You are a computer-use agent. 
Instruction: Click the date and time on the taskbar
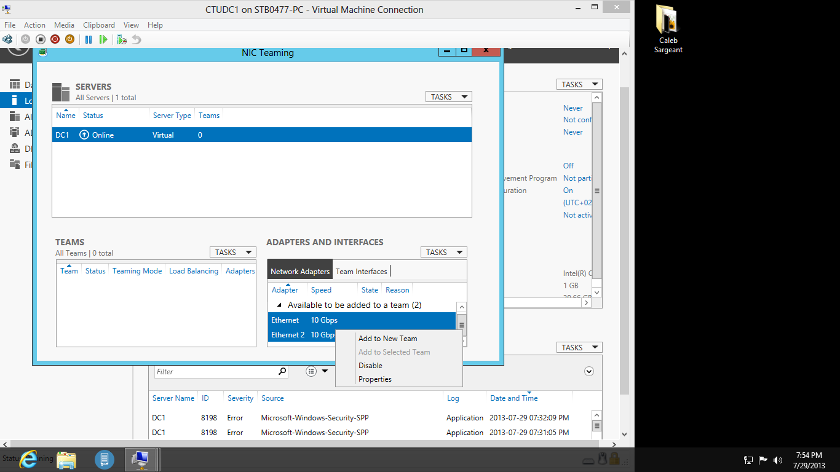pyautogui.click(x=809, y=460)
